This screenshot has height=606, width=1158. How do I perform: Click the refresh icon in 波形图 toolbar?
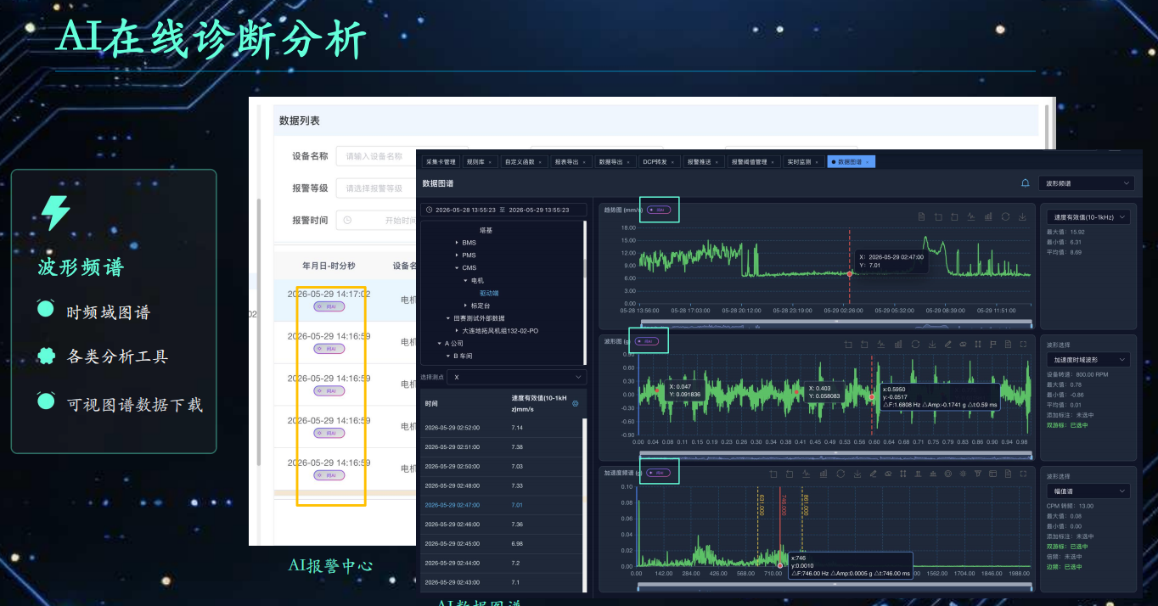click(915, 344)
